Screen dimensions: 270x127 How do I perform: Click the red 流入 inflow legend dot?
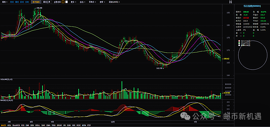pyautogui.click(x=239, y=41)
